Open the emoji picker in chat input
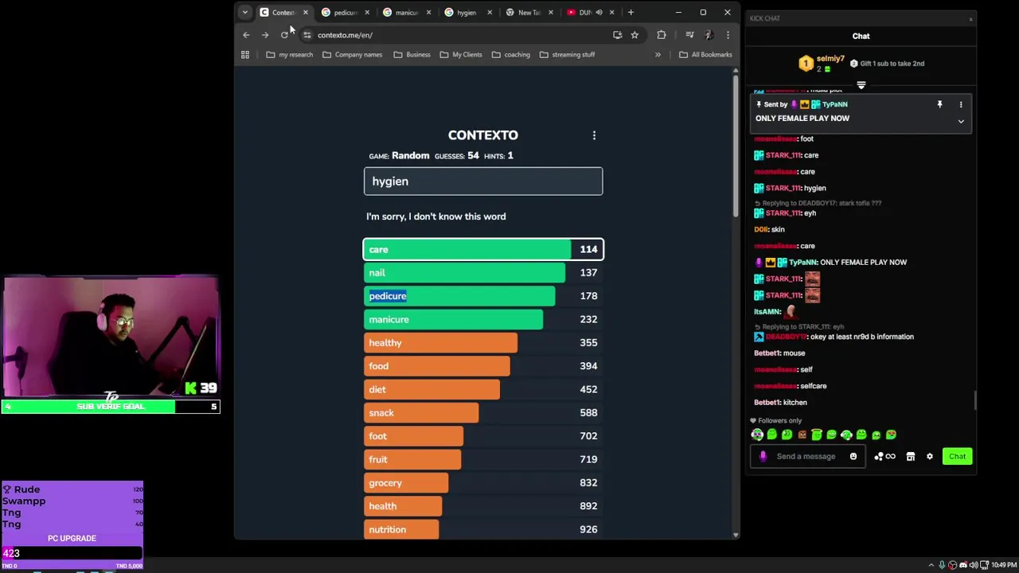 coord(853,457)
